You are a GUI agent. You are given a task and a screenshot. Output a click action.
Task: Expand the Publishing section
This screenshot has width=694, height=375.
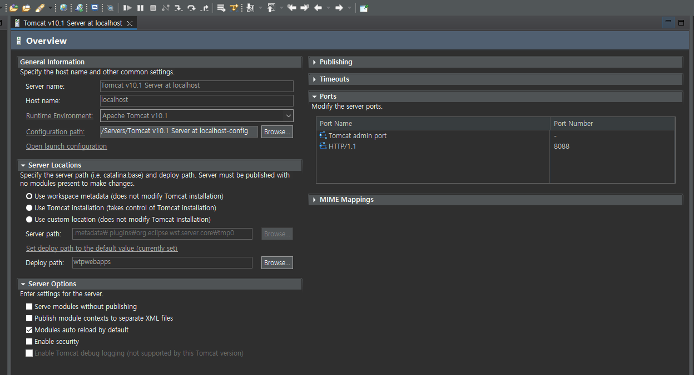pyautogui.click(x=314, y=62)
